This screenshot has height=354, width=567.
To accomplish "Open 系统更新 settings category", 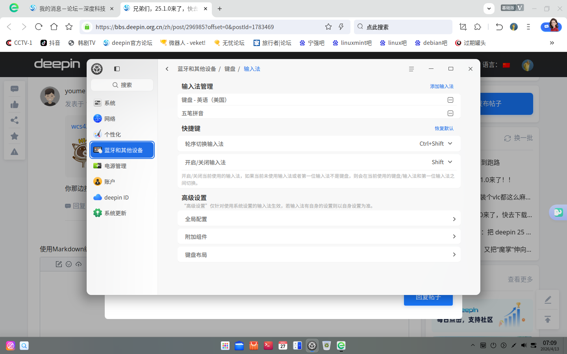I will pos(122,213).
